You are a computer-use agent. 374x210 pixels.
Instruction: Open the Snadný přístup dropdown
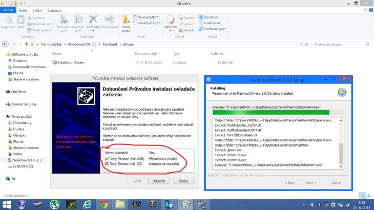(147, 23)
